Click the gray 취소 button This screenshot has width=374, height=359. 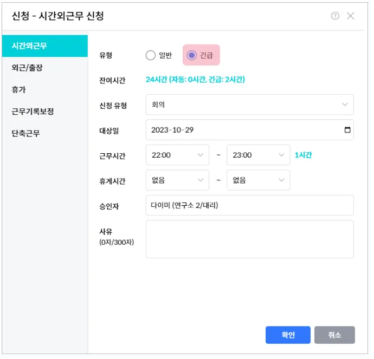[x=334, y=335]
